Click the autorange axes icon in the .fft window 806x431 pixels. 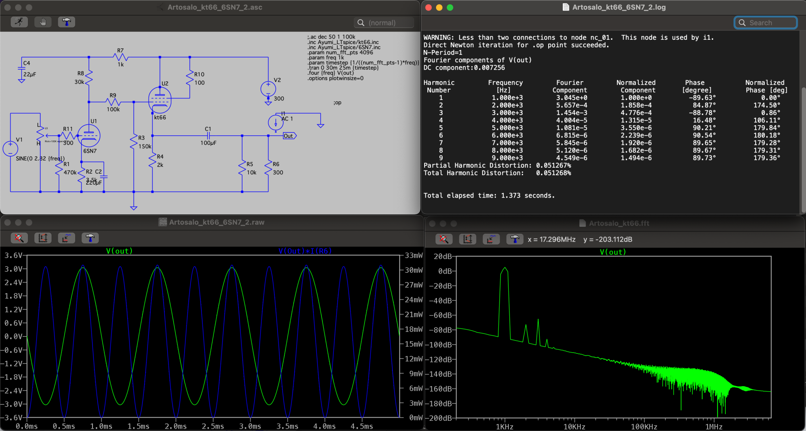468,239
